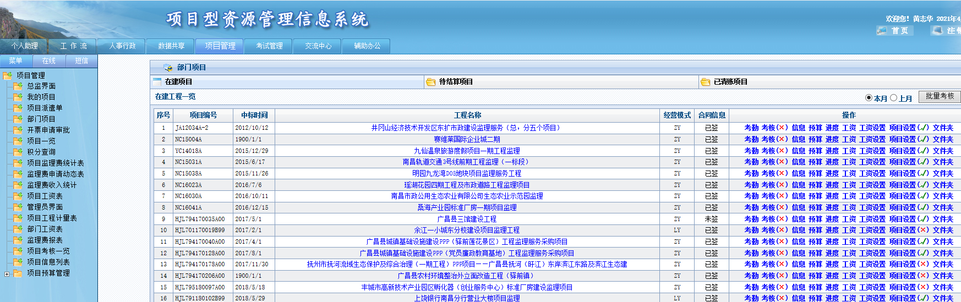Select the 上月 radio button
The height and width of the screenshot is (302, 961).
click(x=893, y=98)
